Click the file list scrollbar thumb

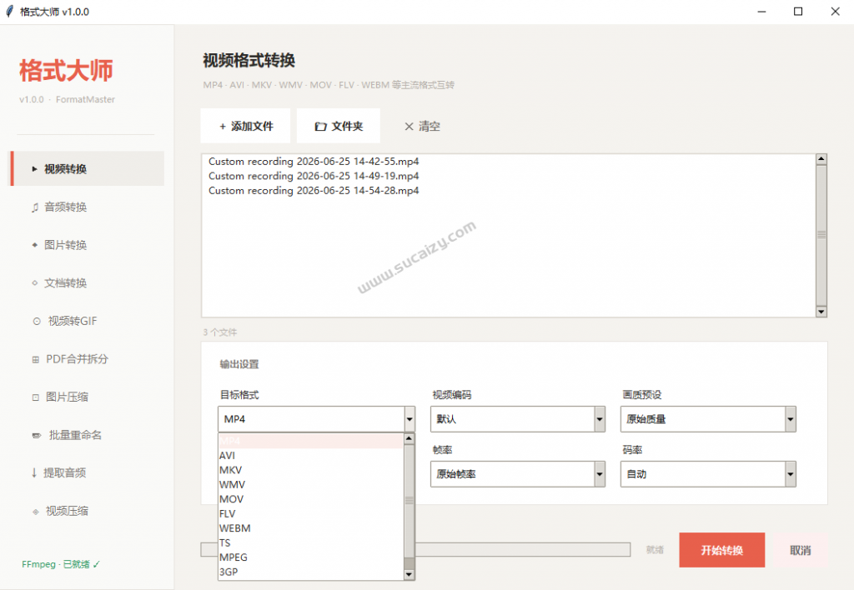click(x=821, y=235)
